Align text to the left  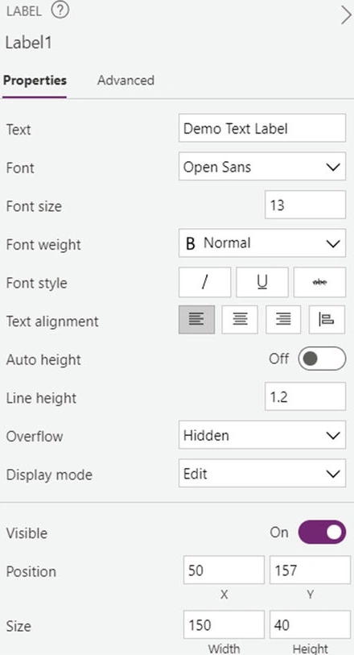click(197, 320)
